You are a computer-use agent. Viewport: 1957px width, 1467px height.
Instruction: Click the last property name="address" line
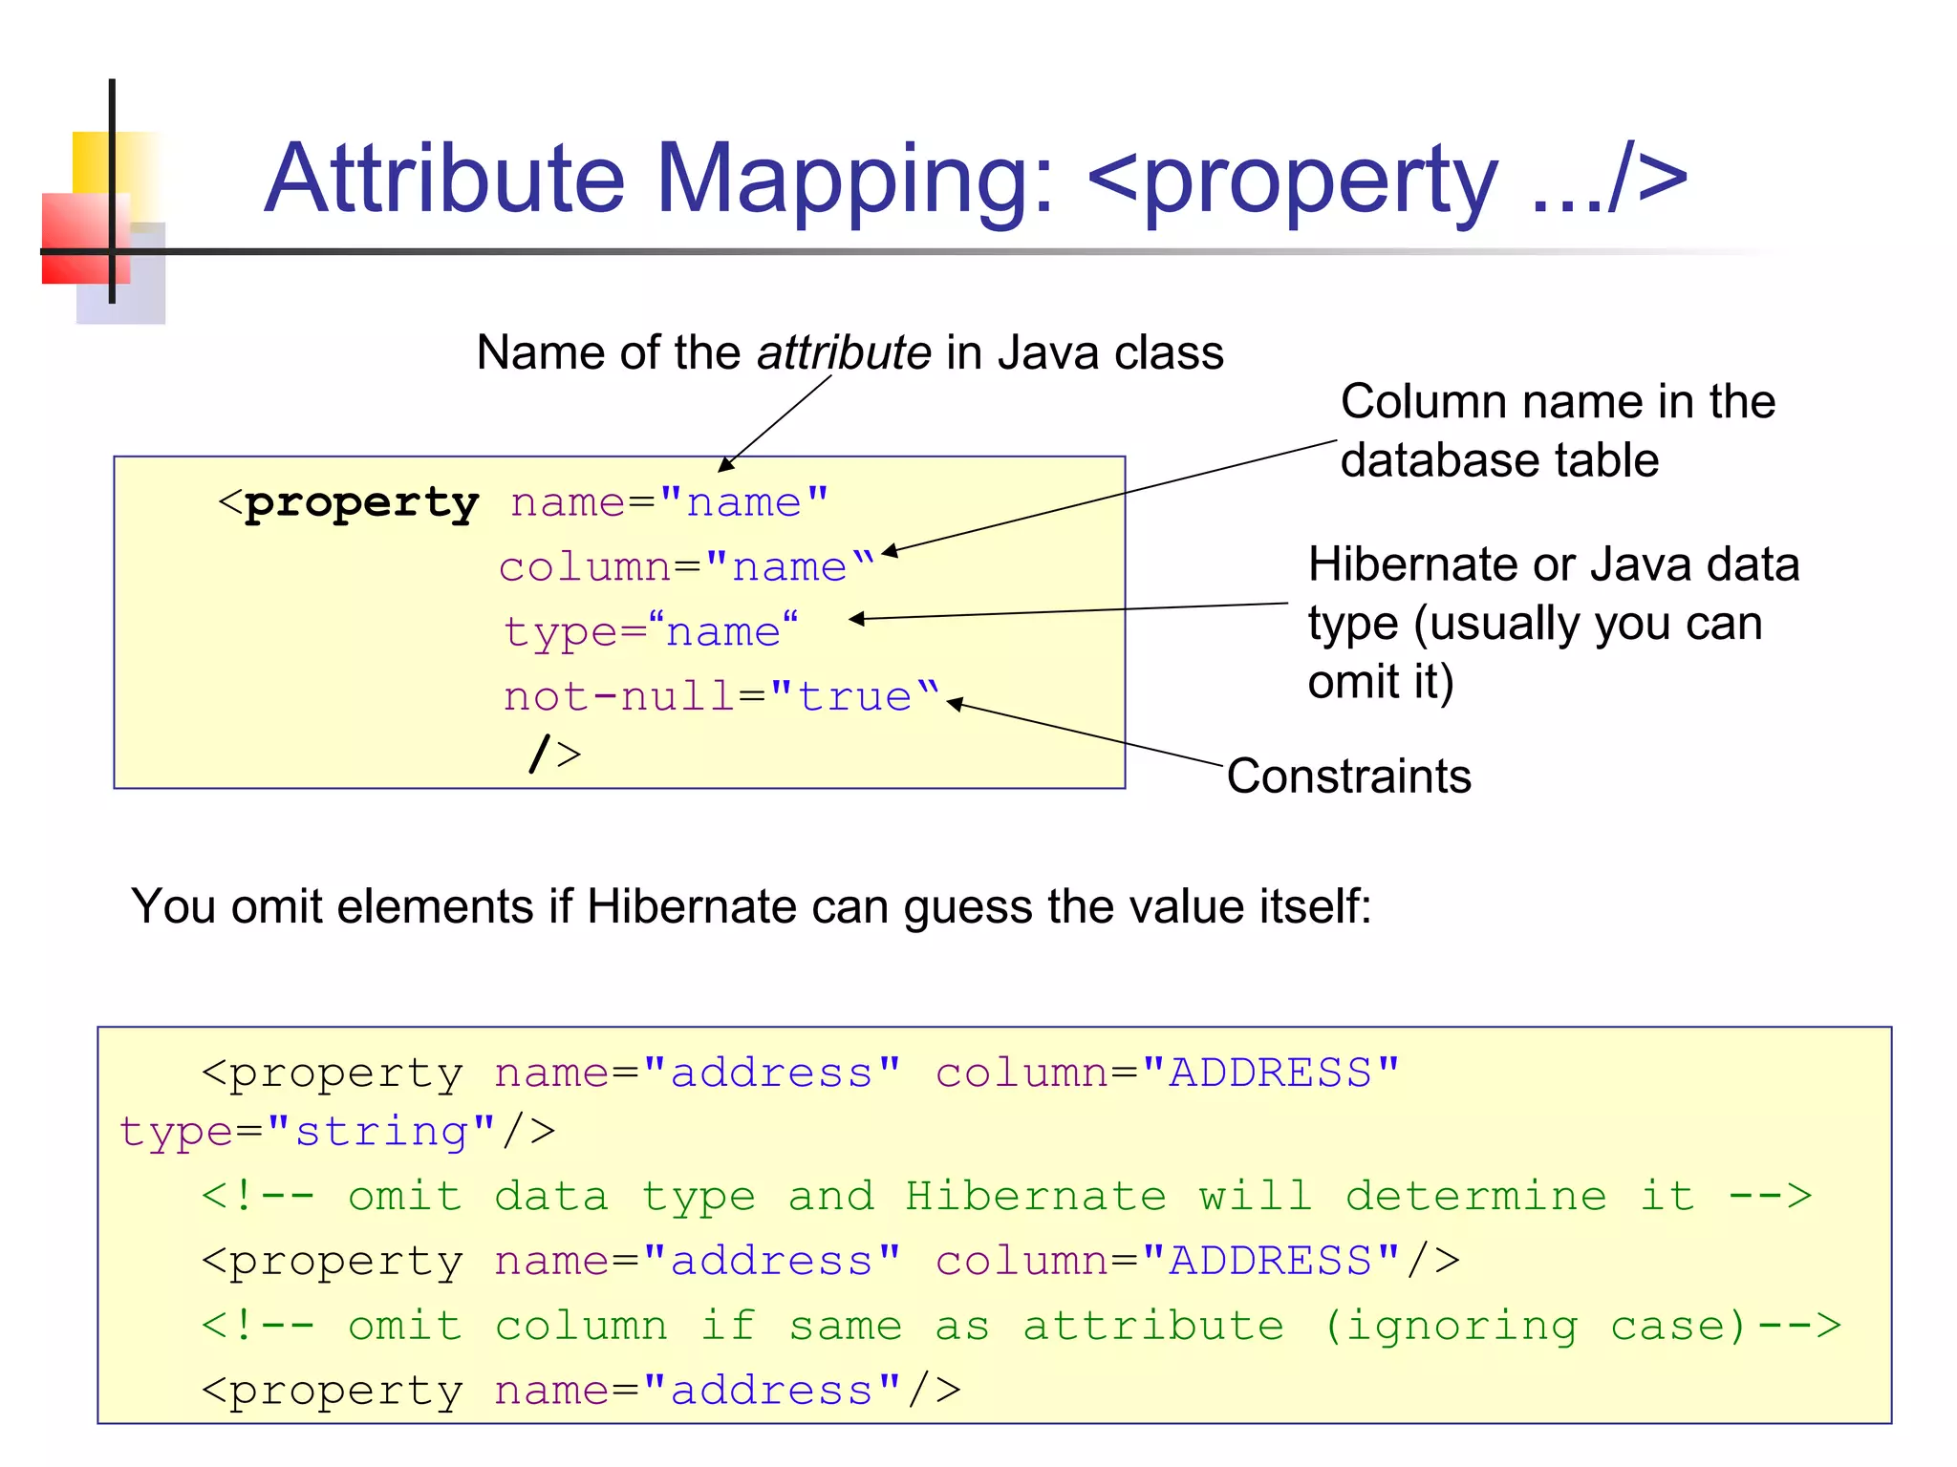580,1391
